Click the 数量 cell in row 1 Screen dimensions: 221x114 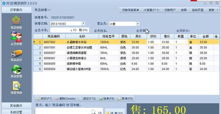point(181,42)
